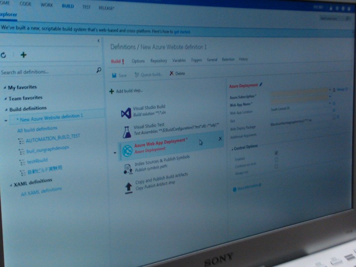Switch to the History tab
This screenshot has height=267, width=356.
(x=243, y=59)
